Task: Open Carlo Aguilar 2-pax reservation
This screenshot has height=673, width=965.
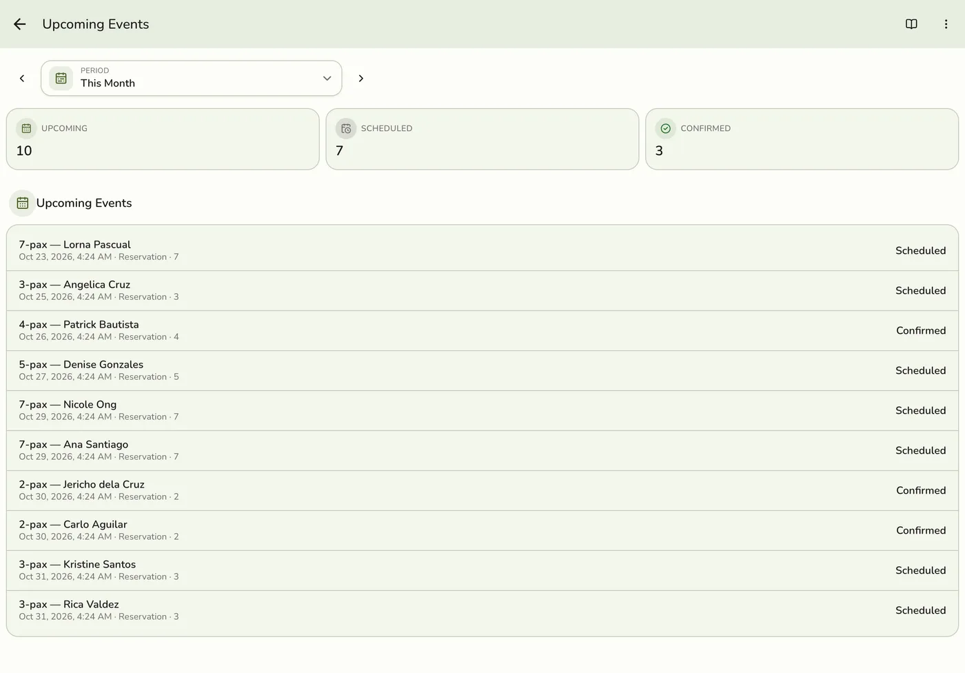Action: pyautogui.click(x=482, y=530)
